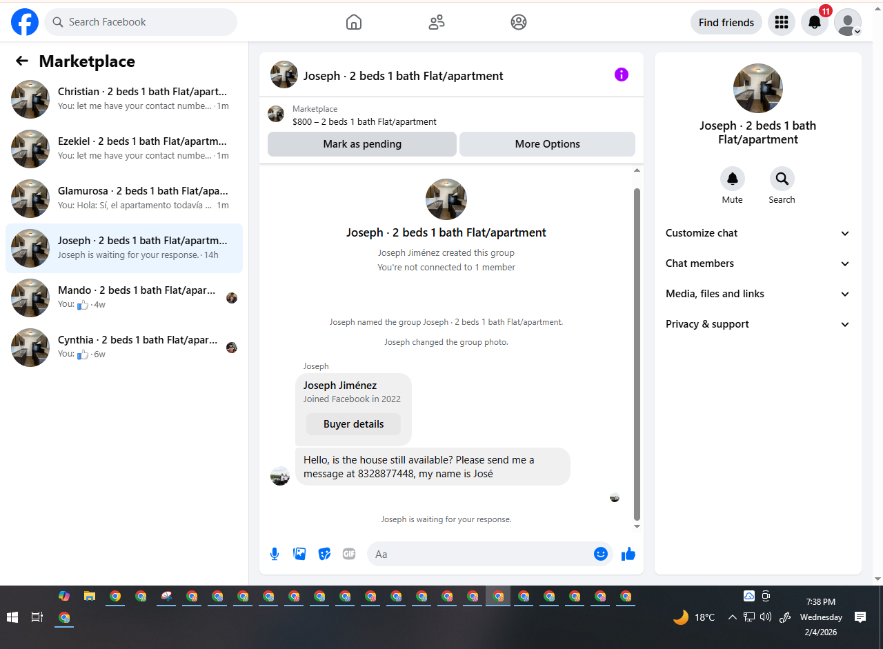The height and width of the screenshot is (649, 883).
Task: Click the Marketplace back arrow
Action: 22,61
